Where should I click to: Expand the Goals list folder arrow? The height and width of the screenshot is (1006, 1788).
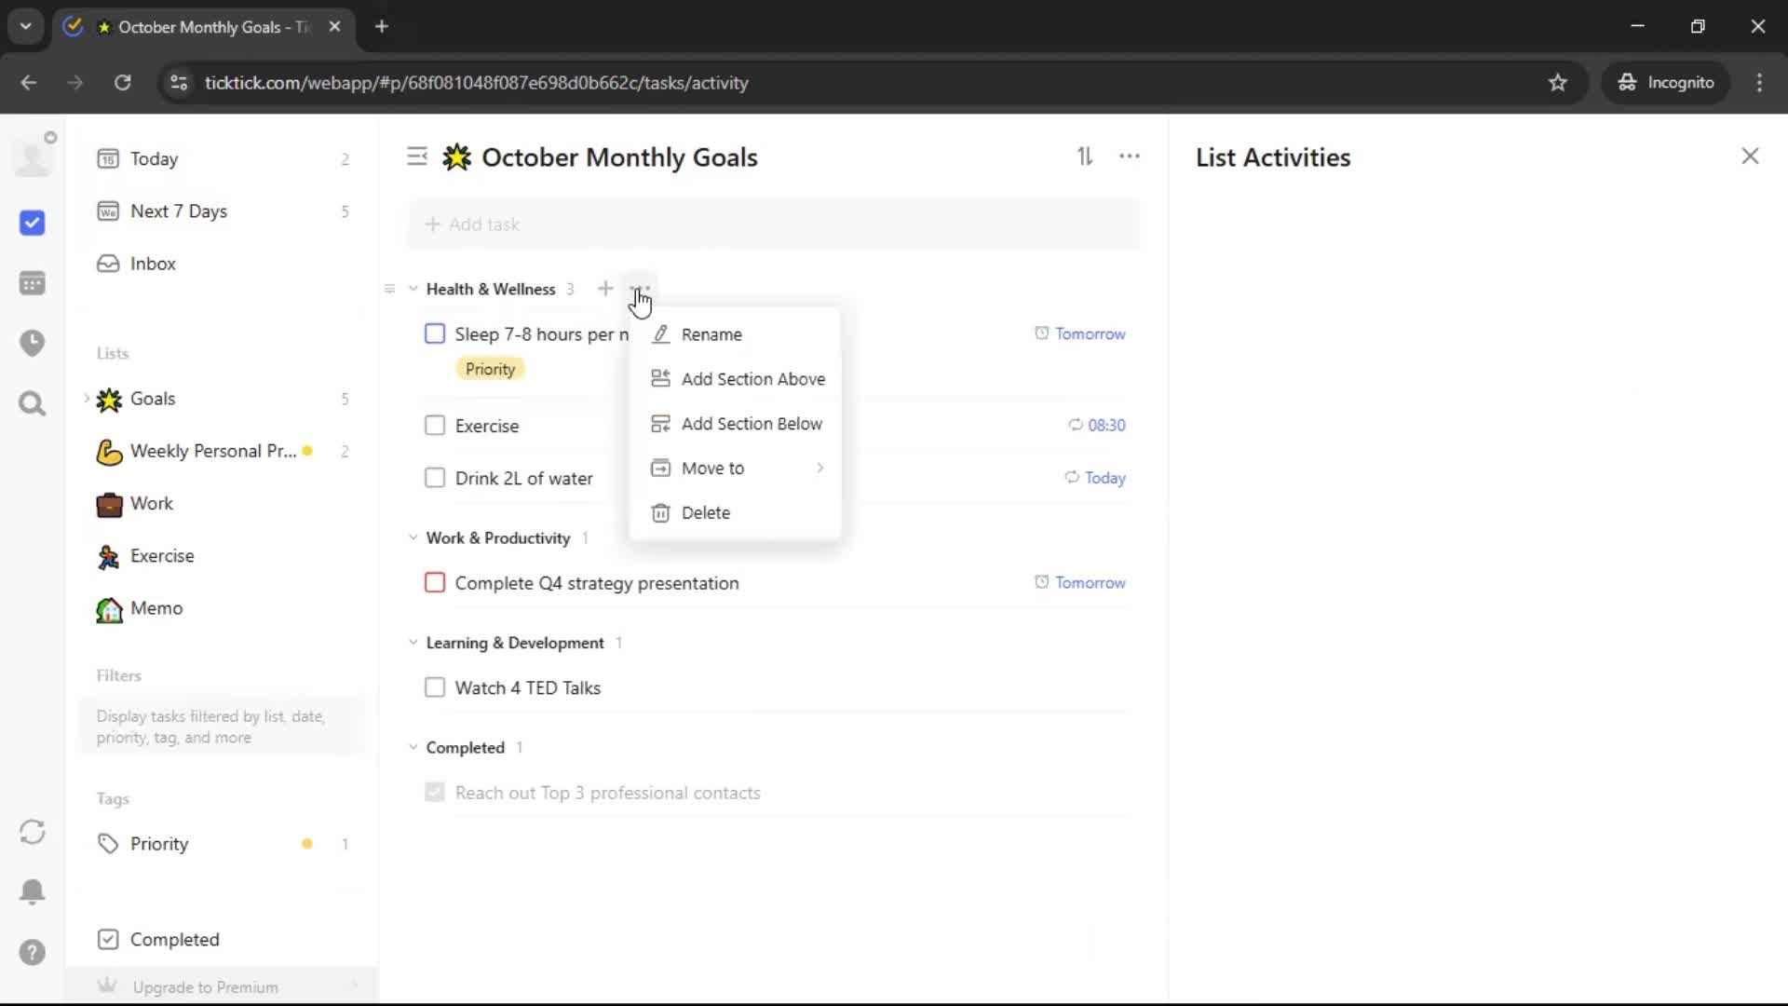pyautogui.click(x=87, y=399)
